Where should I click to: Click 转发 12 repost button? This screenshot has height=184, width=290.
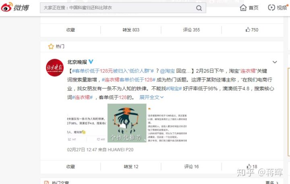[x=131, y=167]
